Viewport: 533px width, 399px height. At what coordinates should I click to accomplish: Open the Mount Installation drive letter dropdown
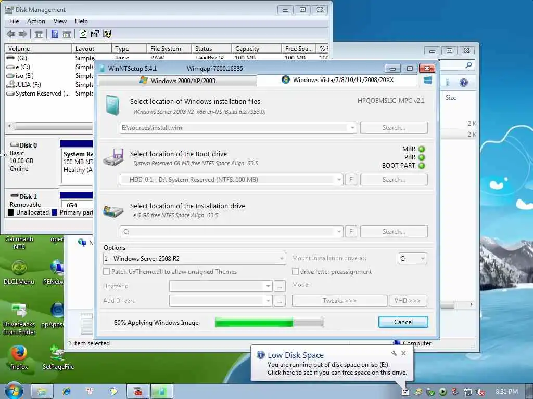pyautogui.click(x=423, y=259)
